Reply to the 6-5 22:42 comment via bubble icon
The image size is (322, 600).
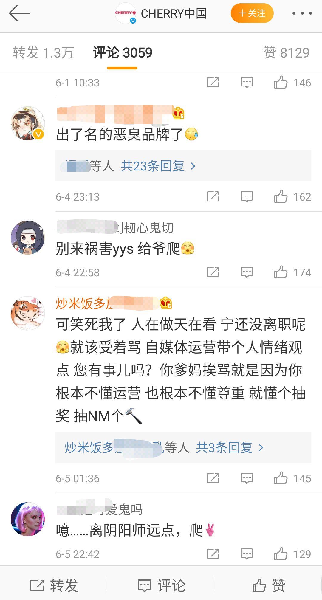click(247, 554)
